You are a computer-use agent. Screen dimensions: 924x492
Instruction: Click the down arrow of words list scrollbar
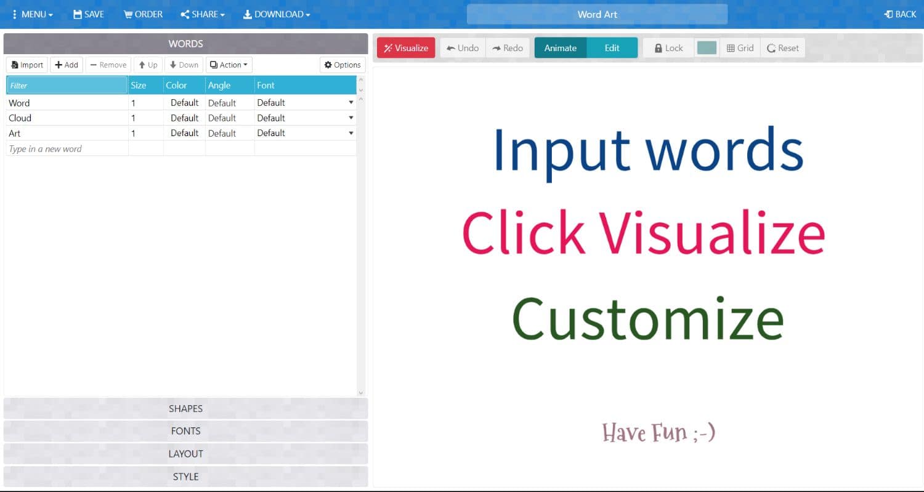coord(361,392)
